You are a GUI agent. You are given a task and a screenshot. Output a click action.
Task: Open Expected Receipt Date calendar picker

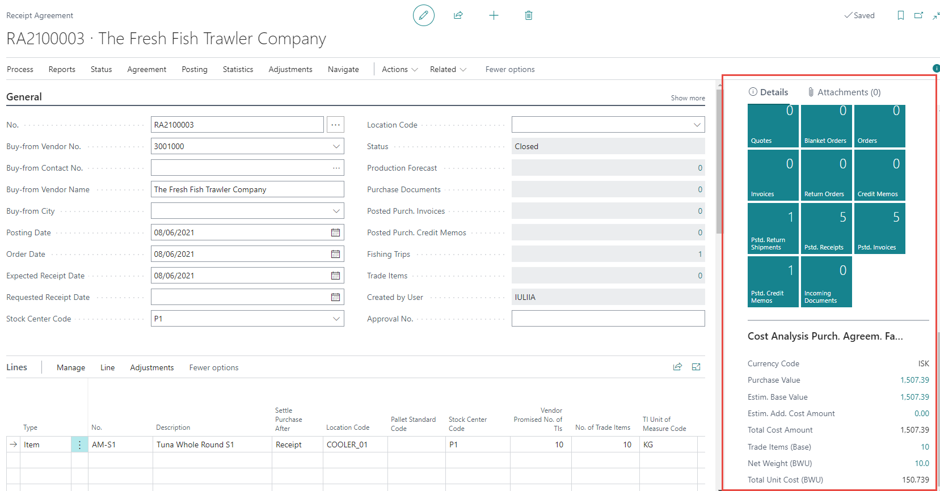pyautogui.click(x=335, y=276)
